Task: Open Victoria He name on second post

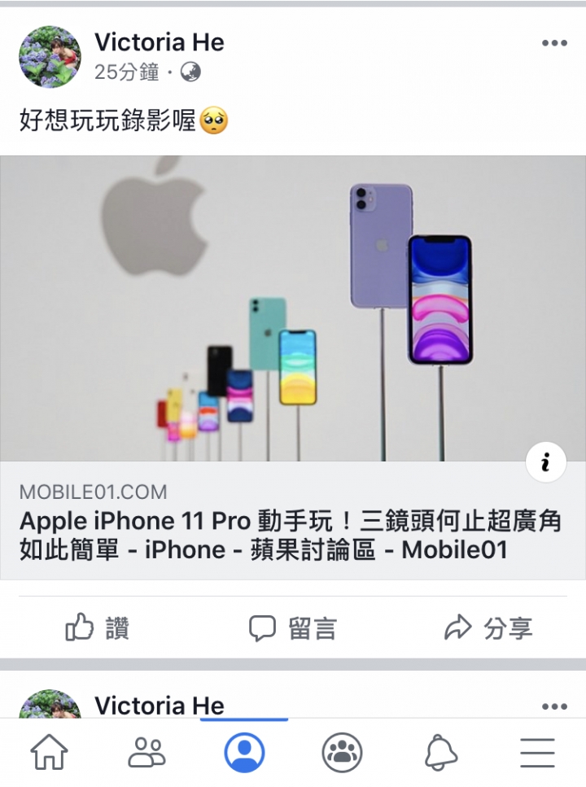Action: 160,706
